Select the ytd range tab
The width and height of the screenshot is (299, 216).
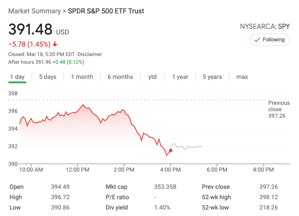(153, 77)
